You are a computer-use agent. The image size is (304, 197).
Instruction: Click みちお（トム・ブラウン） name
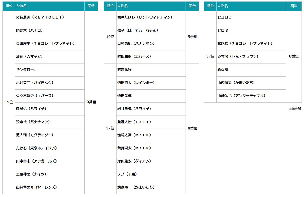[238, 57]
